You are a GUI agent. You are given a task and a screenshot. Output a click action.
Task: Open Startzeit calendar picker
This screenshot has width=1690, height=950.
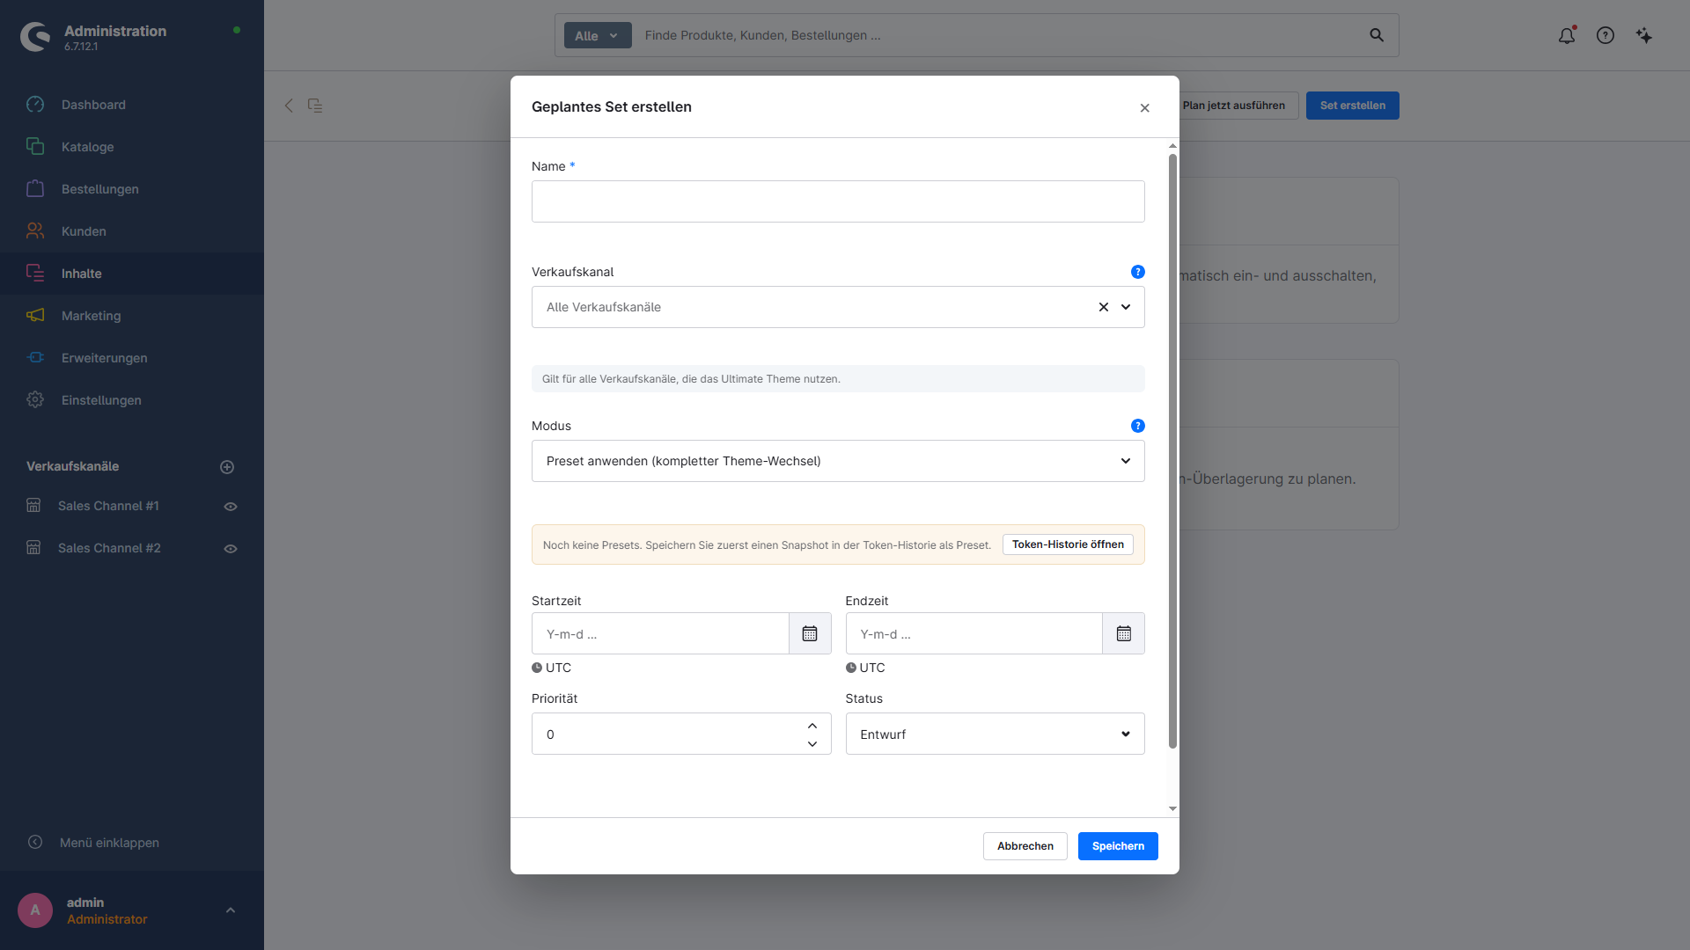[x=810, y=633]
